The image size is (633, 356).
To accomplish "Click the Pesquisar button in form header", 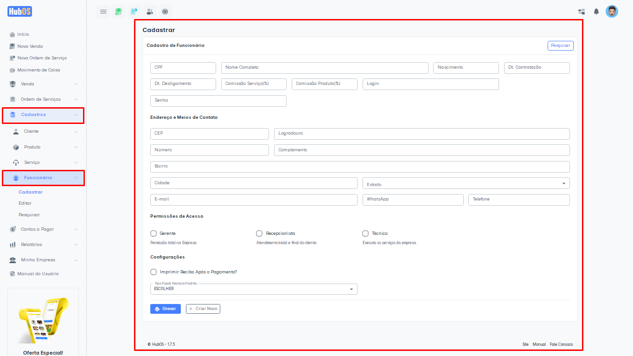I will (560, 45).
